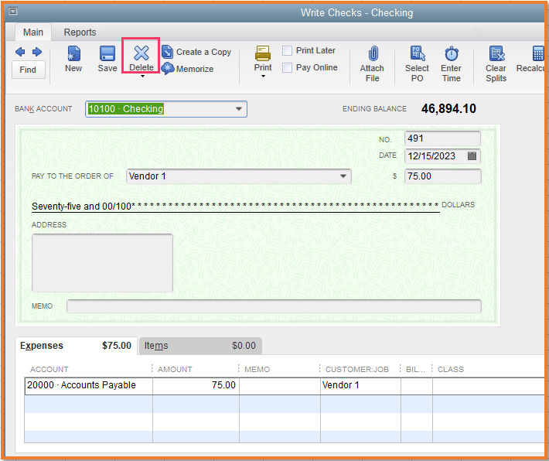Click the 75.00 amount cell in expenses

click(x=196, y=385)
